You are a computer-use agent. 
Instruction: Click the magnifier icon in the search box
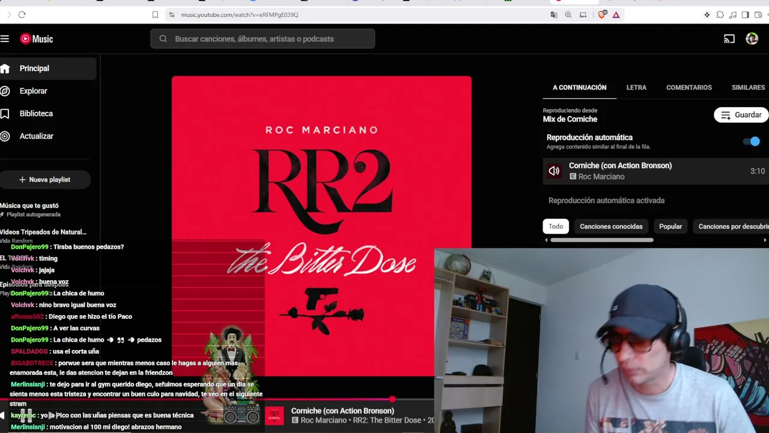163,38
